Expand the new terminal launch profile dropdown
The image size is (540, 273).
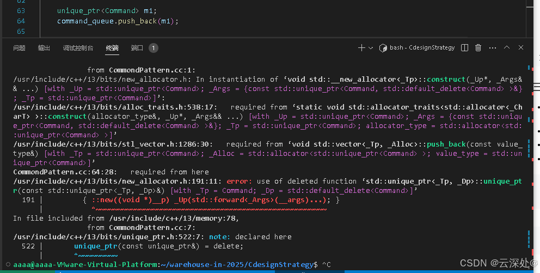371,48
